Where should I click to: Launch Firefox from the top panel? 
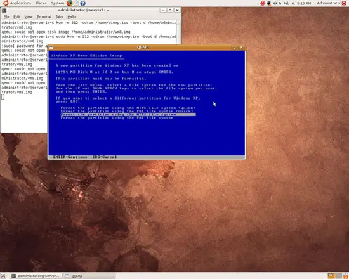70,3
